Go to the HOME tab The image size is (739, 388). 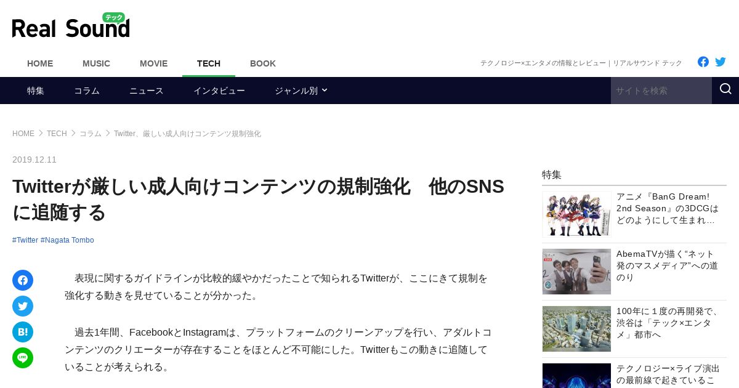(40, 63)
